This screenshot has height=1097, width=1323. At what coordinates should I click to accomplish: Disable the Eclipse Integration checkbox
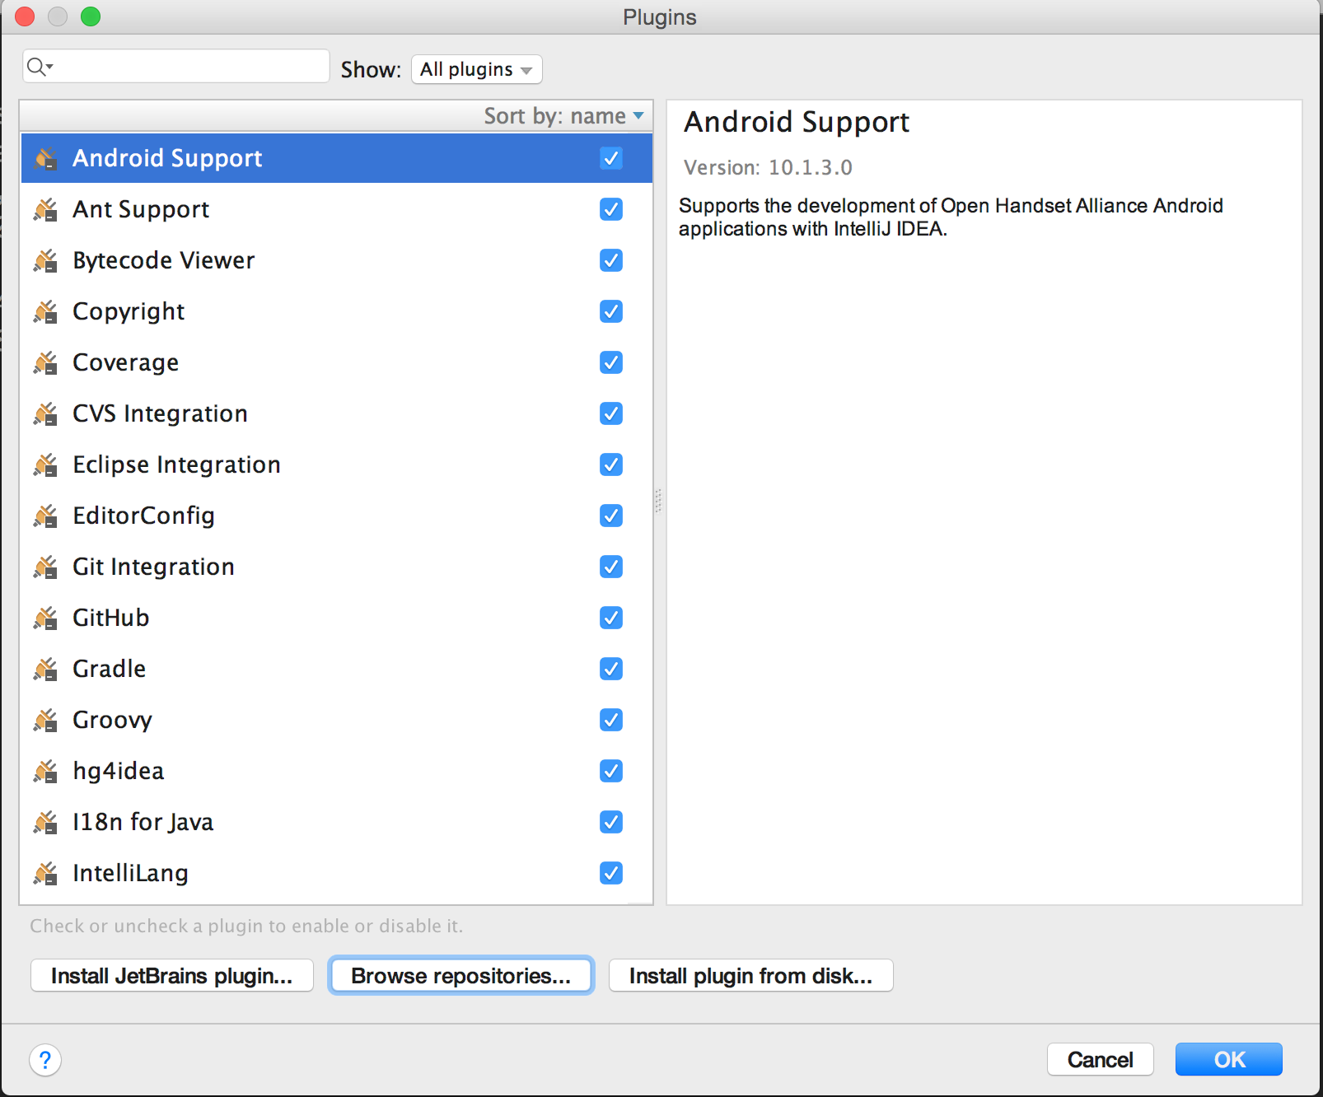[611, 464]
